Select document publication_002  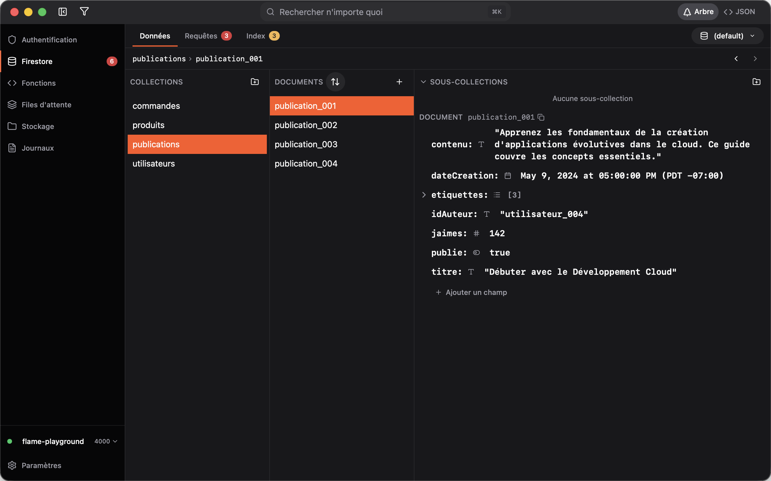point(342,125)
